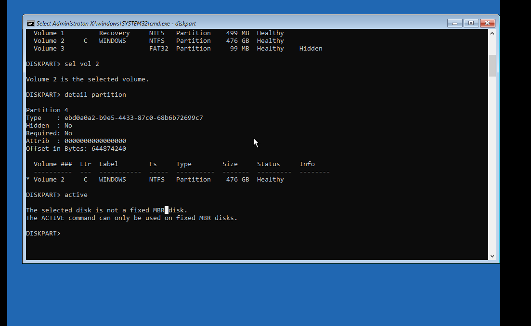Click the 'Status' column header
The image size is (531, 326).
point(268,164)
